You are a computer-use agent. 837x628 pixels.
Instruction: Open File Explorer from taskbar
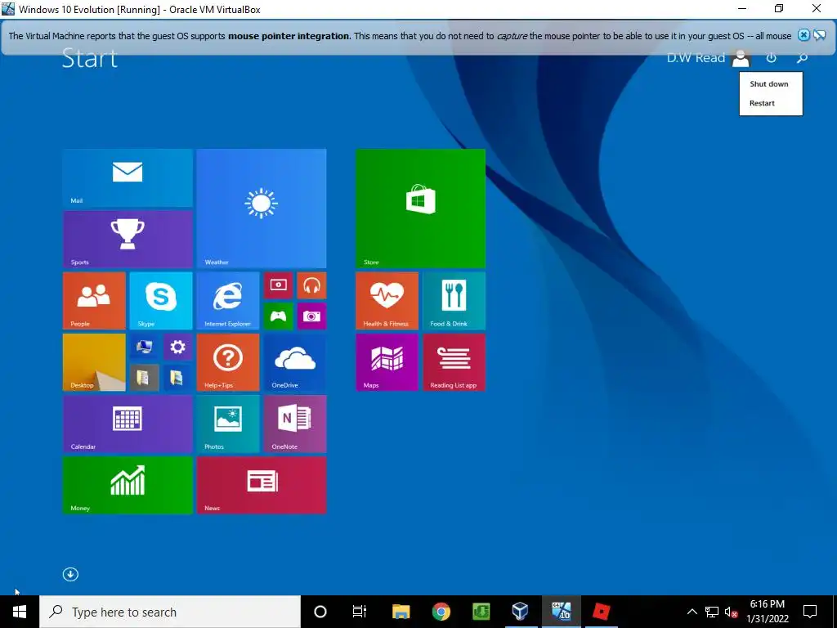point(401,612)
